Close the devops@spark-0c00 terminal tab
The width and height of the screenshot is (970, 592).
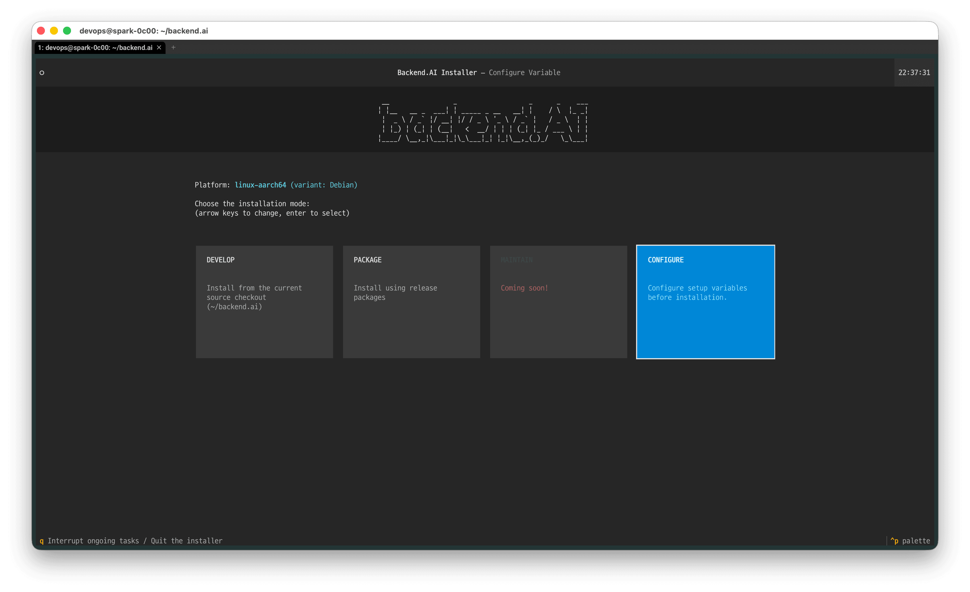[159, 48]
